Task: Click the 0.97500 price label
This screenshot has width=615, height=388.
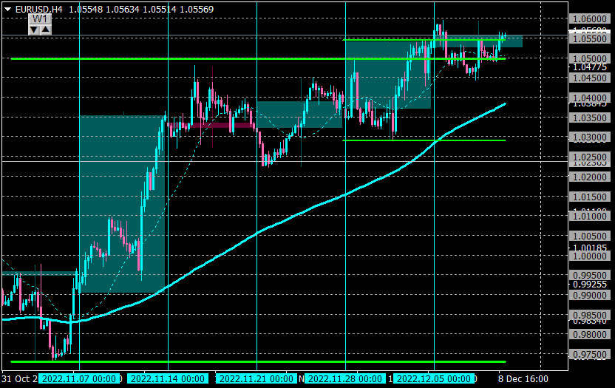Action: click(x=590, y=354)
